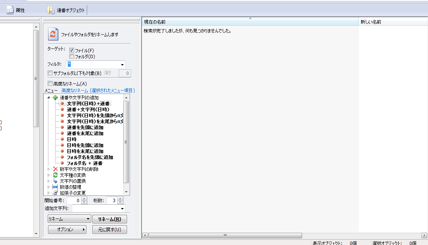Screen dimensions: 428x245
Task: Uncheck the ファイル(F) checkbox
Action: click(x=71, y=50)
